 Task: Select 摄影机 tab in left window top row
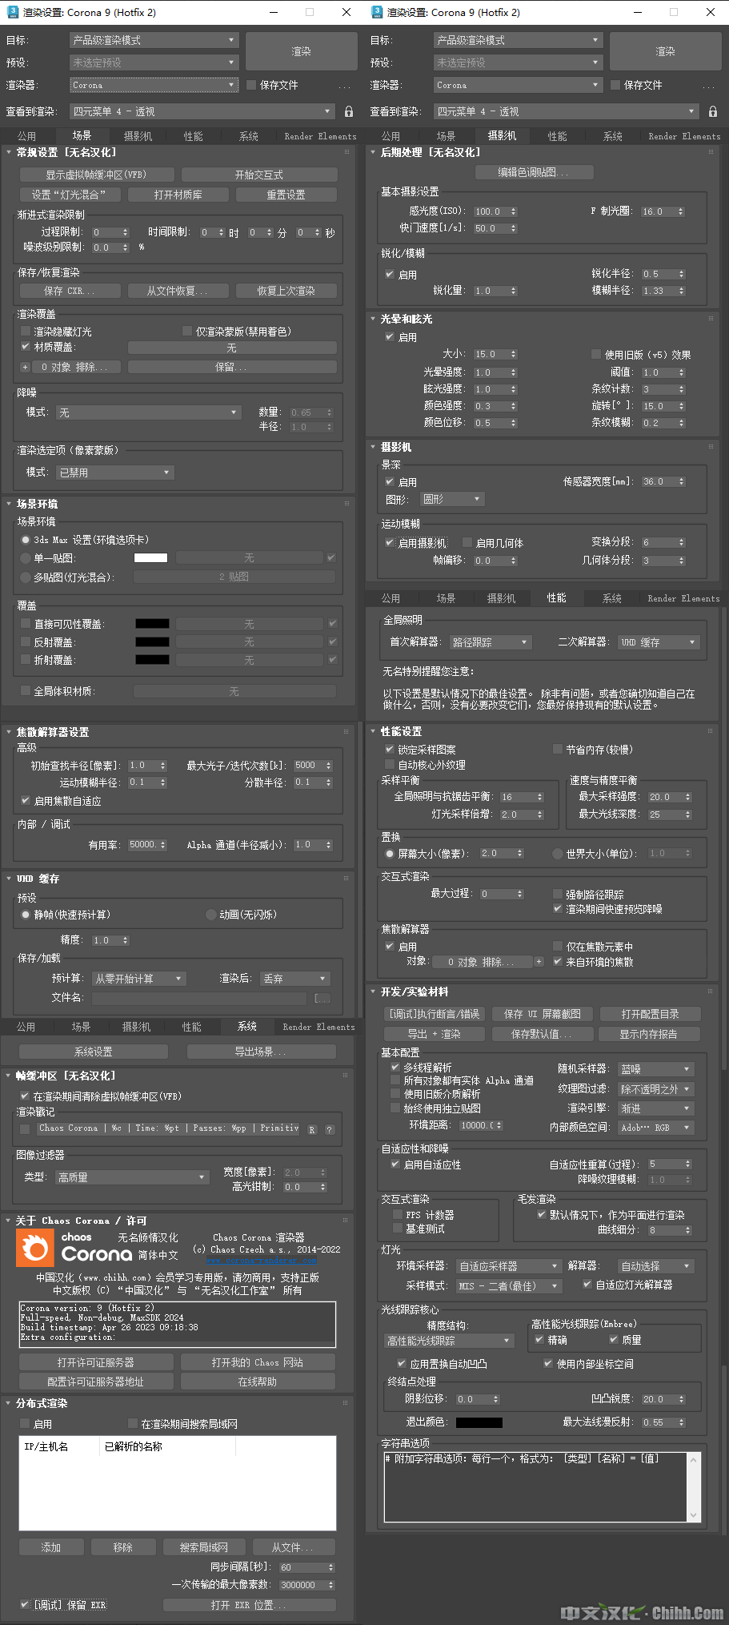click(138, 136)
